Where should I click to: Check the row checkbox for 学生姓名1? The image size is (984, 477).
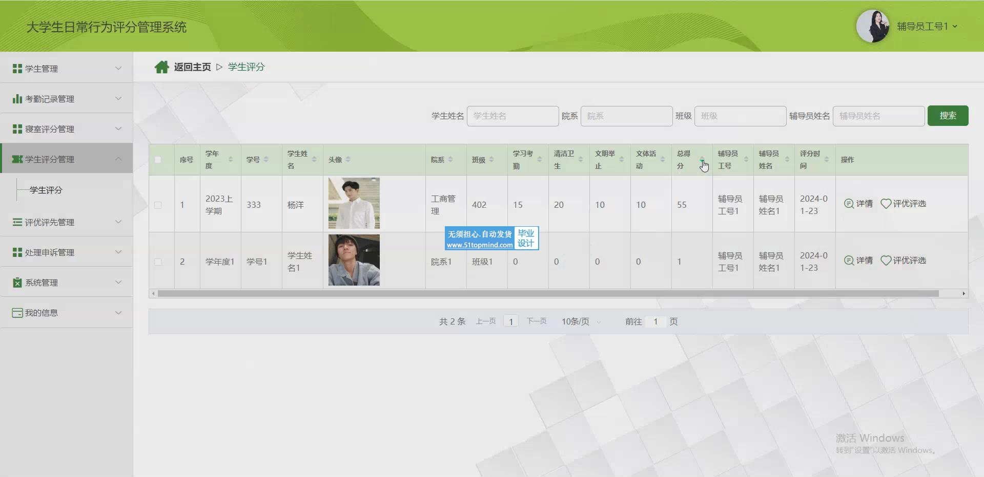pyautogui.click(x=158, y=262)
